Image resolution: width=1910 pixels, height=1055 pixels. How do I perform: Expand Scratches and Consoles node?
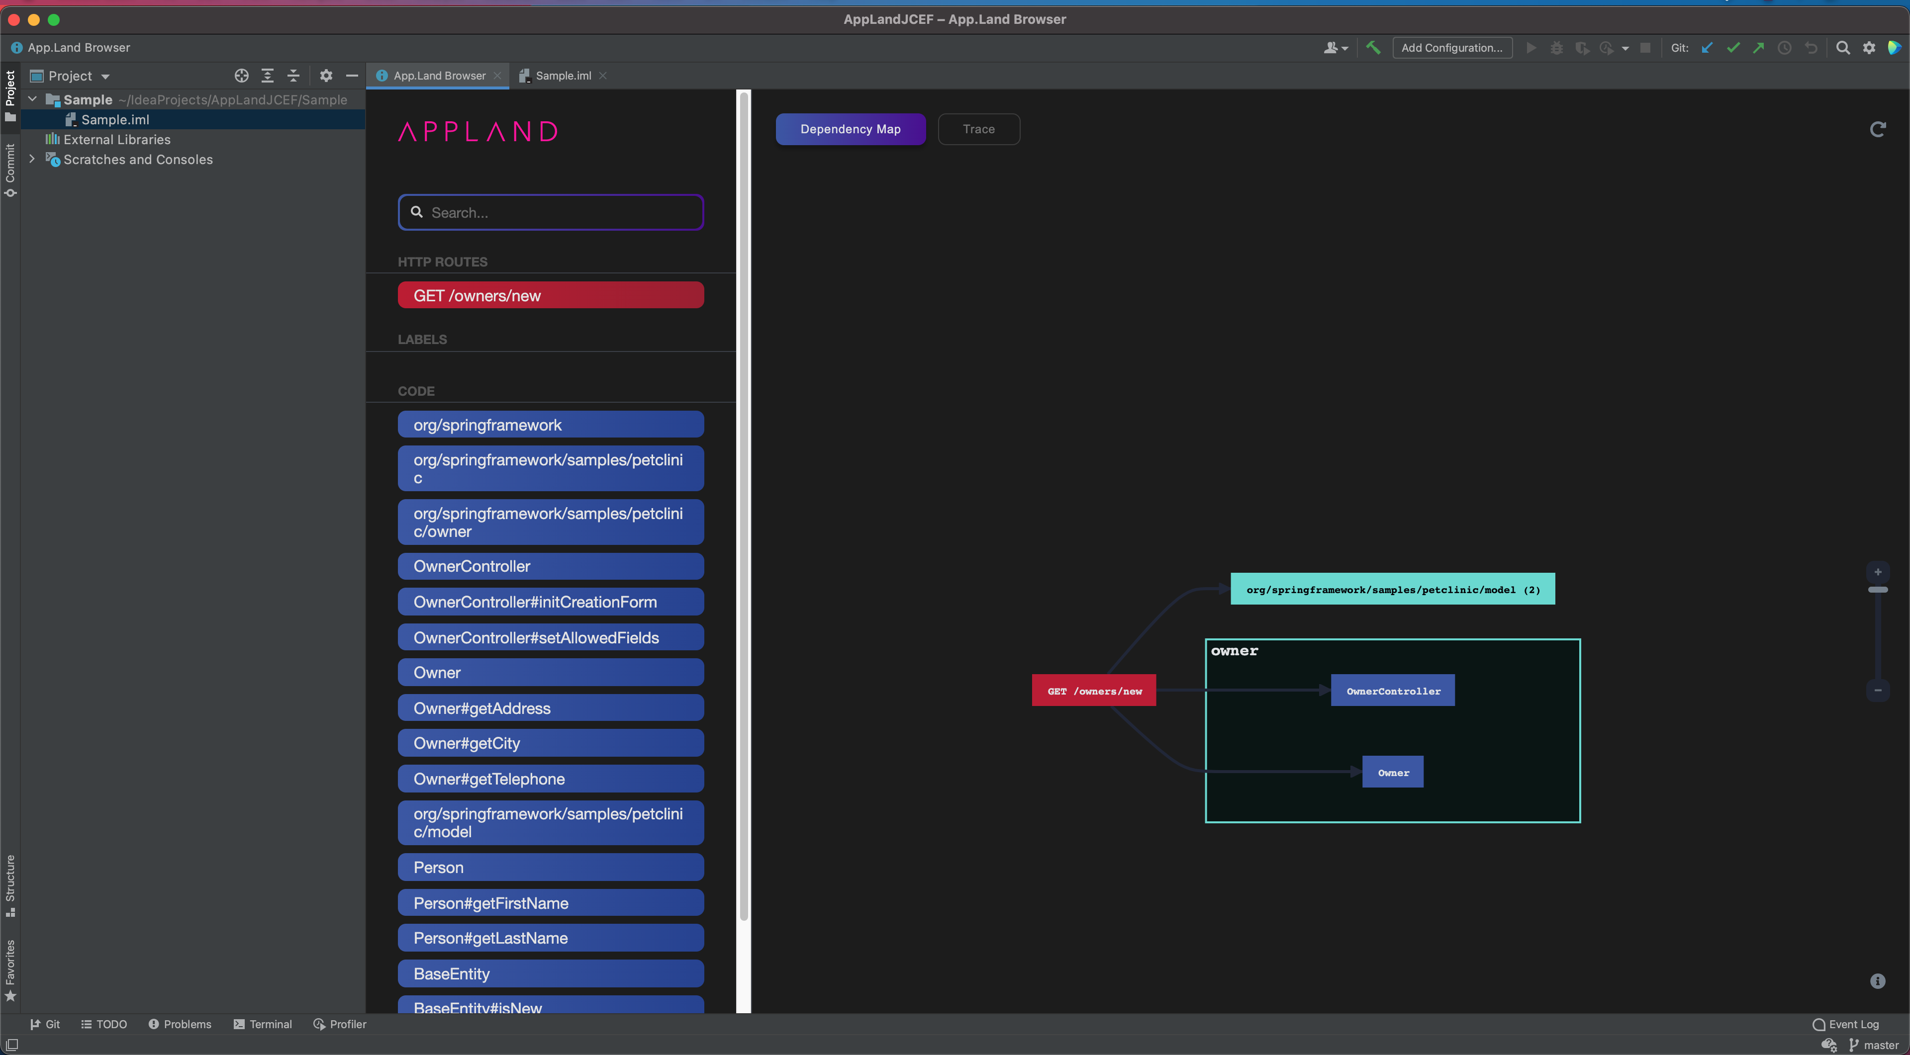33,159
